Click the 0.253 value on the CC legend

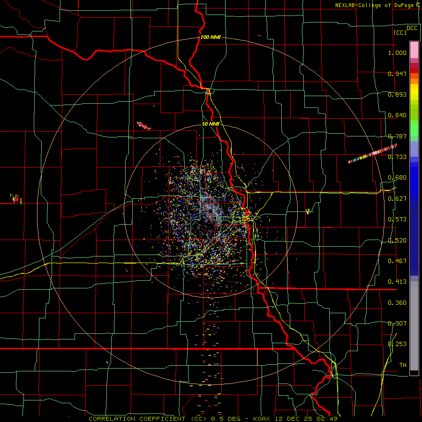coord(397,344)
